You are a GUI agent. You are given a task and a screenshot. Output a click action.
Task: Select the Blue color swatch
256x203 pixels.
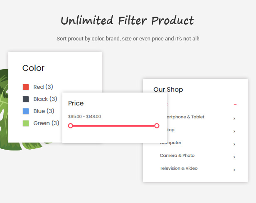26,111
